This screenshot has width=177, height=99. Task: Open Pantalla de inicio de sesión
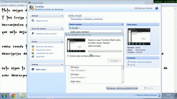tap(46, 34)
